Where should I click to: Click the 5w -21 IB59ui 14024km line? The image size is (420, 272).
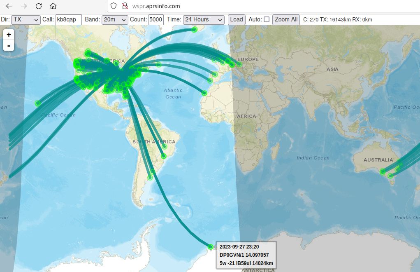click(246, 263)
